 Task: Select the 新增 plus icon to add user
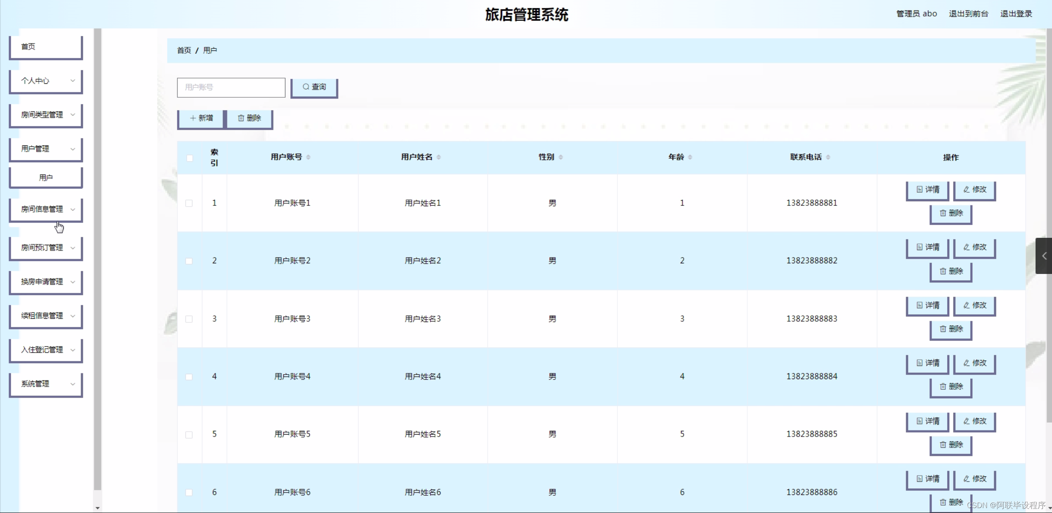pyautogui.click(x=192, y=118)
